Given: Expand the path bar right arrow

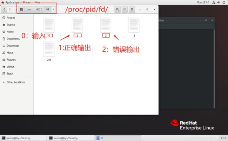Looking at the screenshot, I should tap(53, 9).
